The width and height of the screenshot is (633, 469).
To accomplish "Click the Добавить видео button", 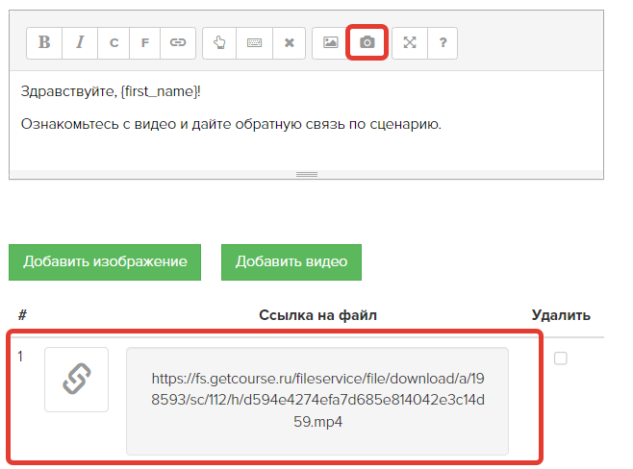I will point(291,262).
